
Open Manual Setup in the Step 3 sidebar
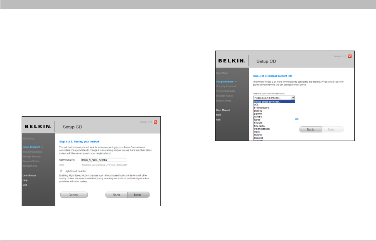pyautogui.click(x=30, y=166)
